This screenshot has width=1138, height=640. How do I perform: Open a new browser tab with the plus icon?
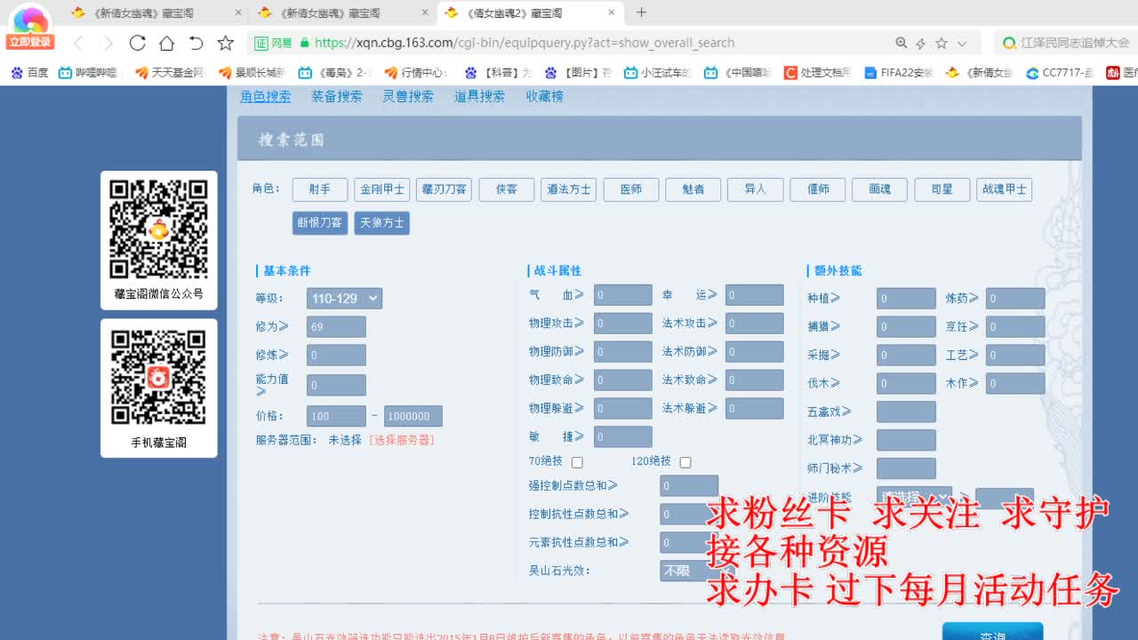tap(640, 13)
